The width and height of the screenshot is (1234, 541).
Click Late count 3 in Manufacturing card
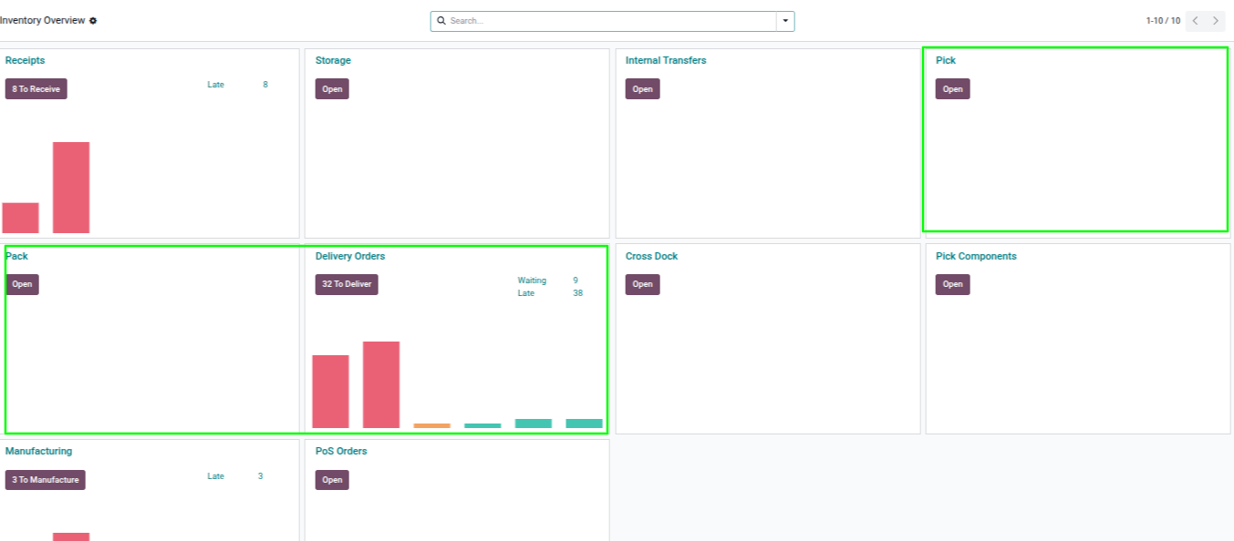pyautogui.click(x=260, y=476)
